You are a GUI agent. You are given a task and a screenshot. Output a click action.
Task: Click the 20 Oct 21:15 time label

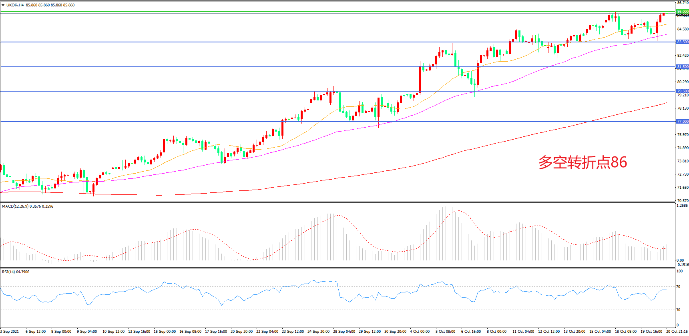coord(677,331)
